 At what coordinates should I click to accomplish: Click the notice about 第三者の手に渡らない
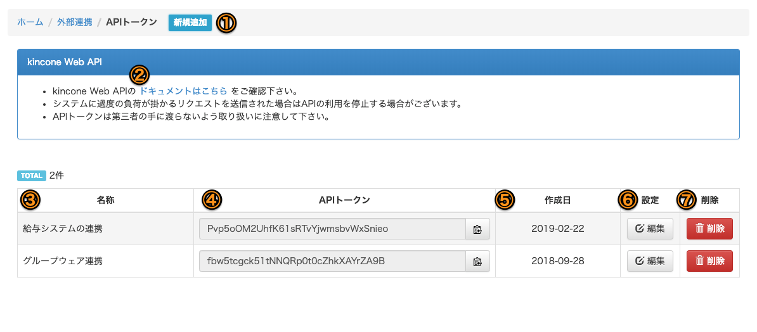tap(191, 117)
